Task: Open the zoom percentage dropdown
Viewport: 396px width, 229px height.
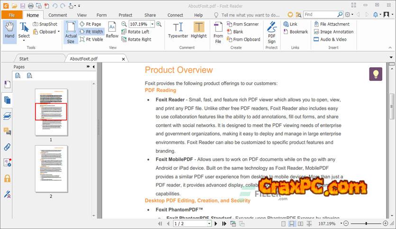Action: 152,24
